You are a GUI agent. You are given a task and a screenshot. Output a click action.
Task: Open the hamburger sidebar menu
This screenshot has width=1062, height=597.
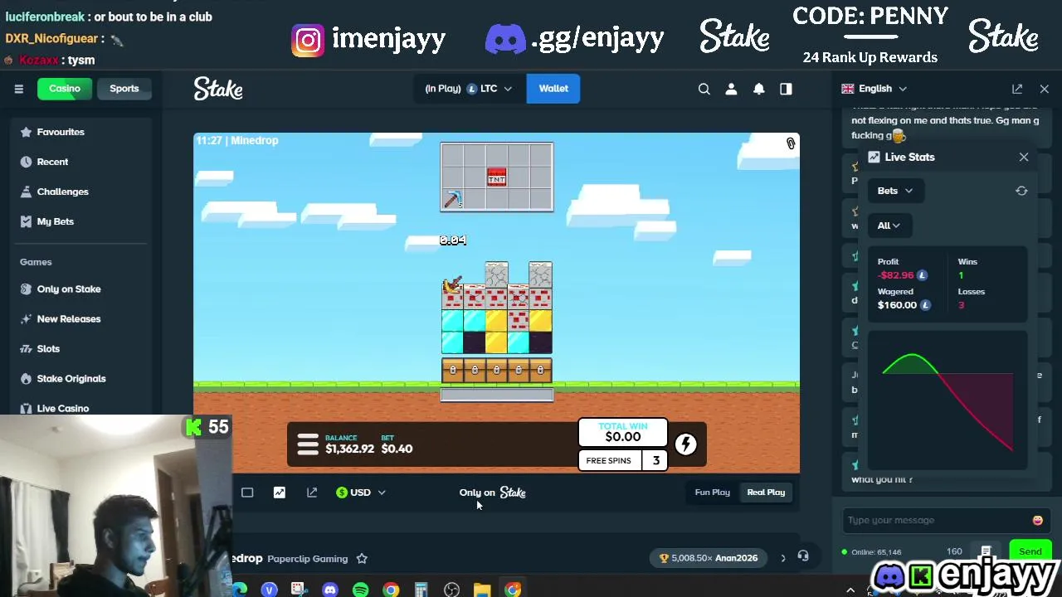coord(18,89)
